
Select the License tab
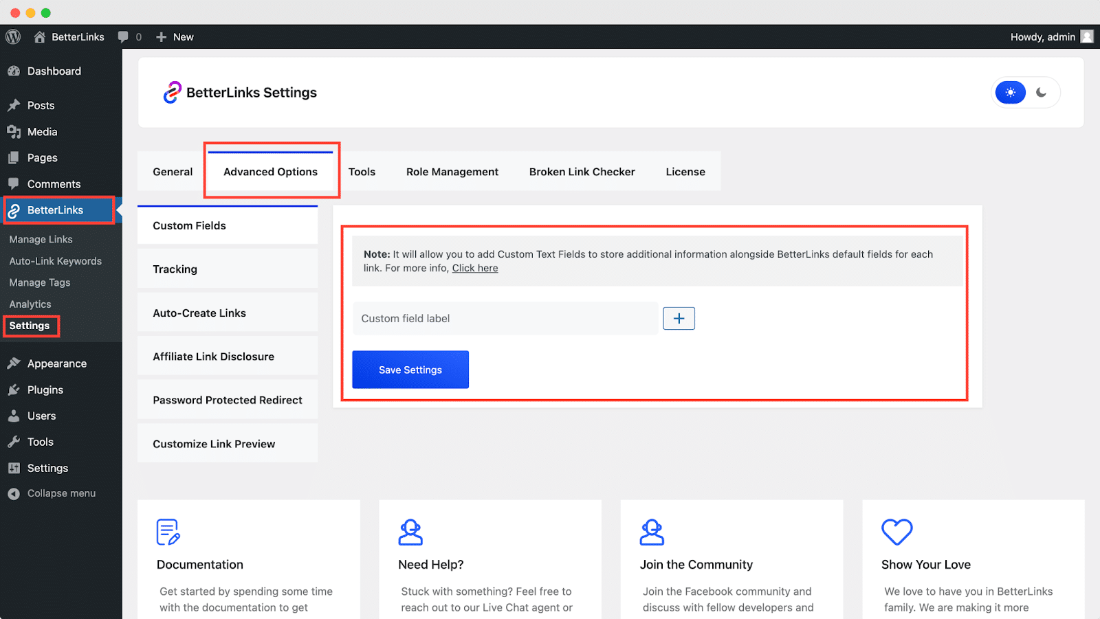(x=685, y=171)
